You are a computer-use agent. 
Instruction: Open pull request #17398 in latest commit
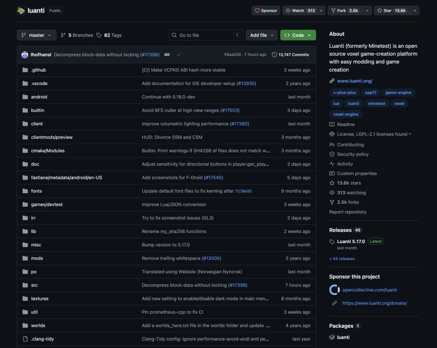pyautogui.click(x=150, y=55)
